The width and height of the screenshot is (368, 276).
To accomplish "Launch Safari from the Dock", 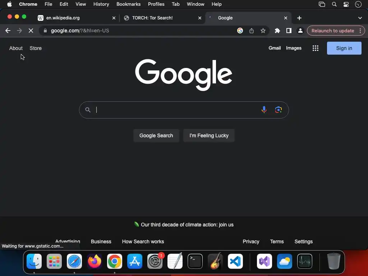I will point(74,261).
